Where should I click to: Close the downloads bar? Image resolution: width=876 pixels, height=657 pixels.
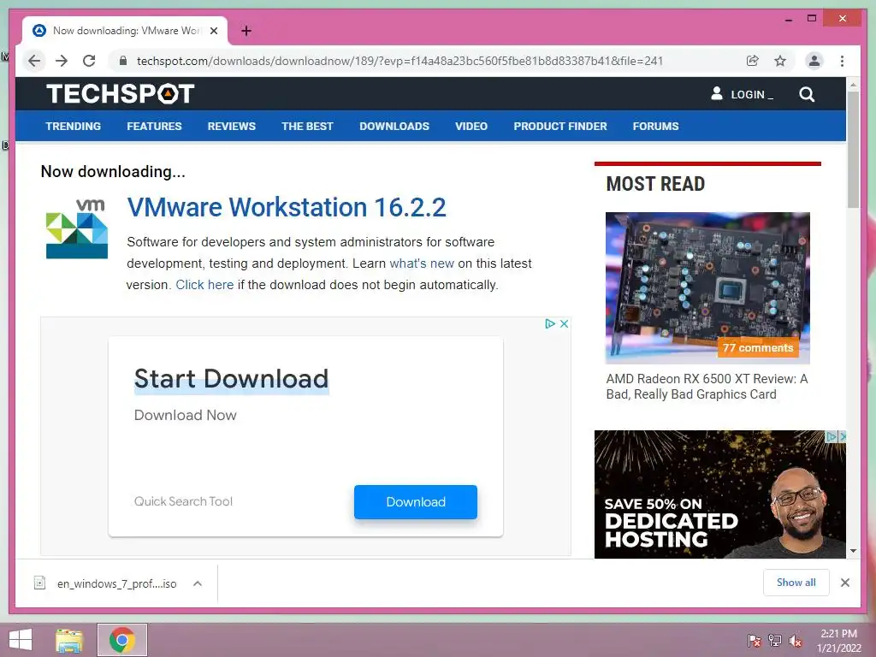point(844,583)
